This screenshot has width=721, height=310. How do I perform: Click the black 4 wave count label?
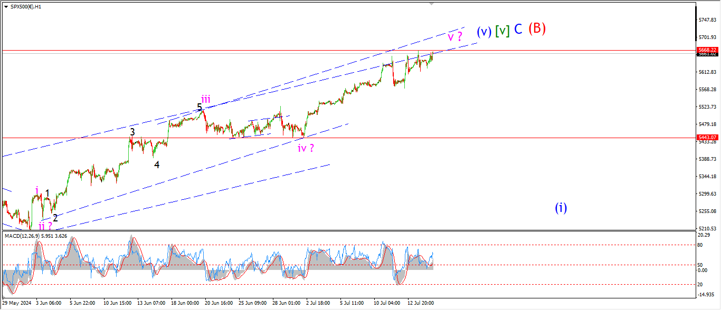157,164
